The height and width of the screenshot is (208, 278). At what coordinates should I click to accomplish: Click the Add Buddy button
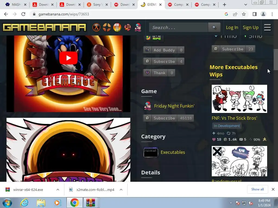[x=164, y=50]
